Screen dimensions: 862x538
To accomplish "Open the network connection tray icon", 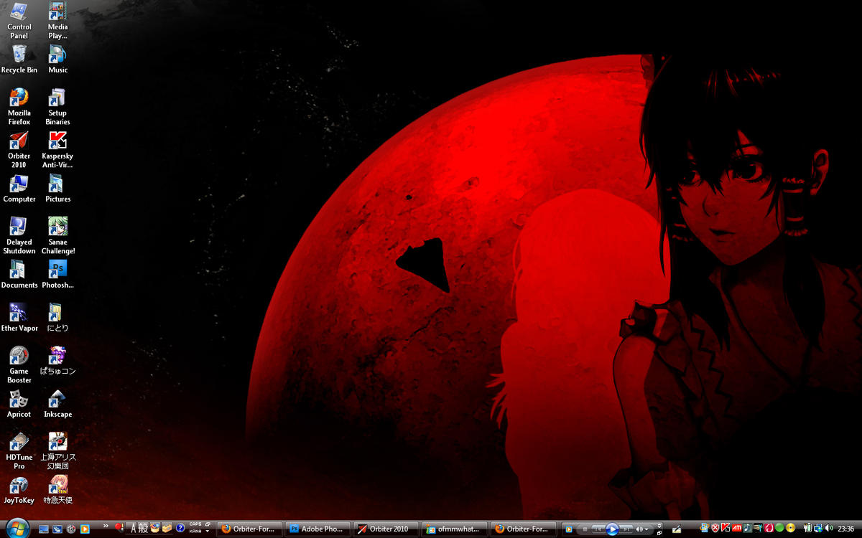I will [817, 529].
